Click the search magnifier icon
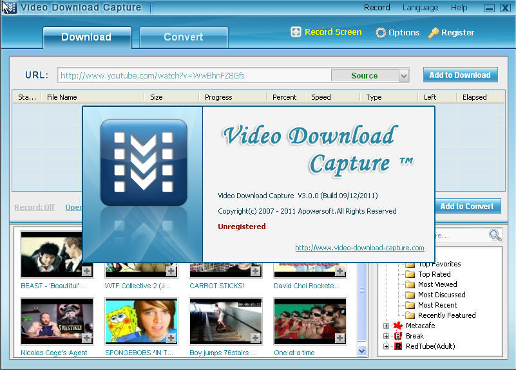 [495, 235]
